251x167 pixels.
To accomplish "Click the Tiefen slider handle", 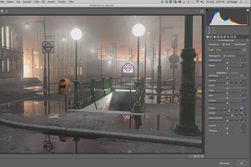I will click(x=227, y=93).
